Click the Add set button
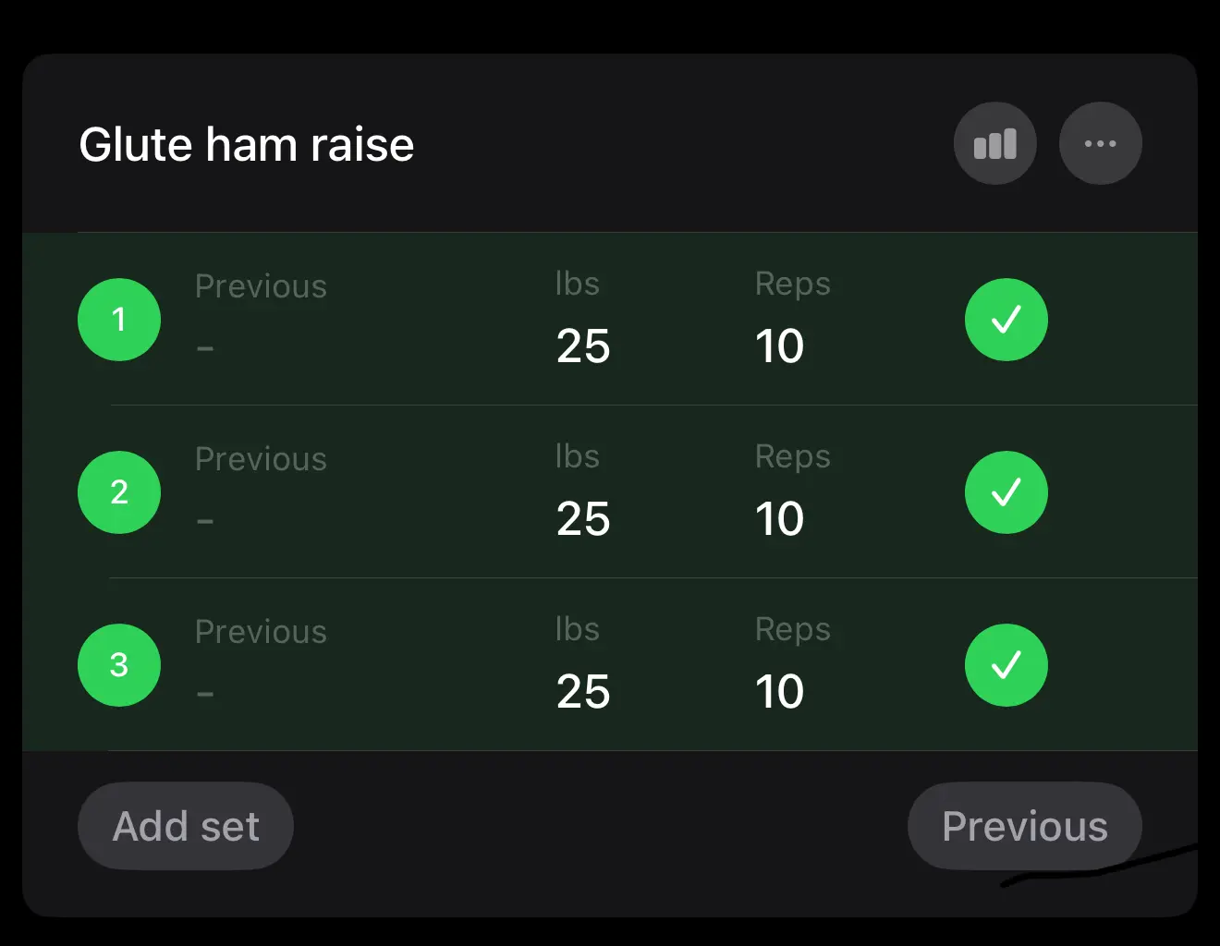This screenshot has height=946, width=1220. pyautogui.click(x=186, y=826)
